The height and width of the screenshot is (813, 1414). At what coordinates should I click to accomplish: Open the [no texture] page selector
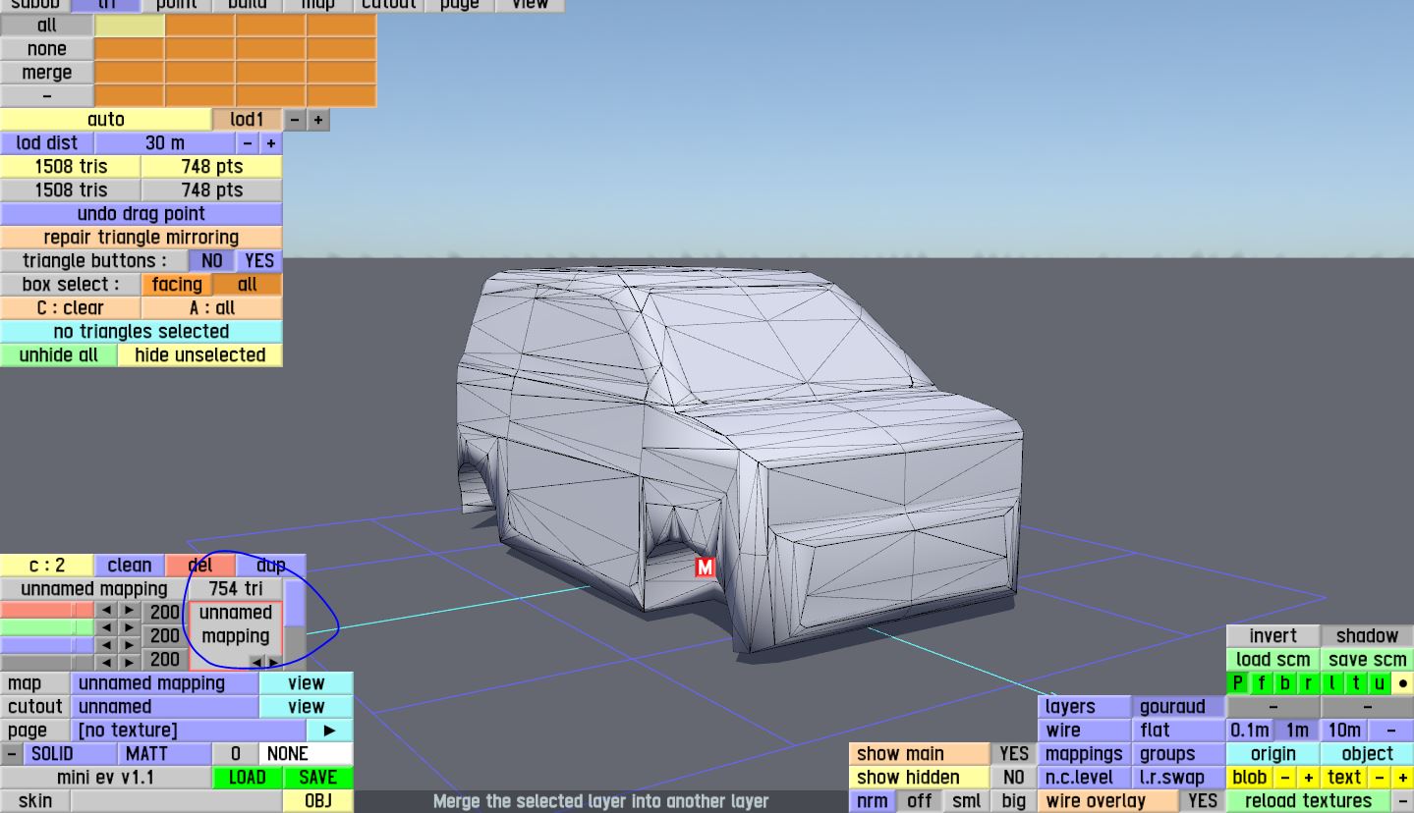[189, 731]
